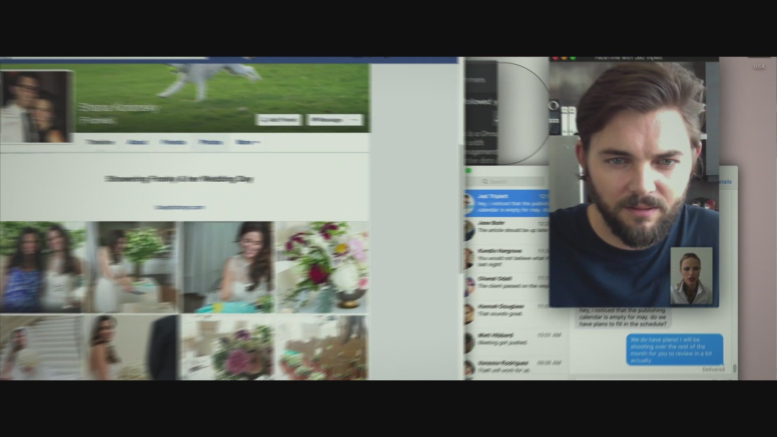Screen dimensions: 777x437
Task: Open the second profile tab under cover
Action: (138, 142)
